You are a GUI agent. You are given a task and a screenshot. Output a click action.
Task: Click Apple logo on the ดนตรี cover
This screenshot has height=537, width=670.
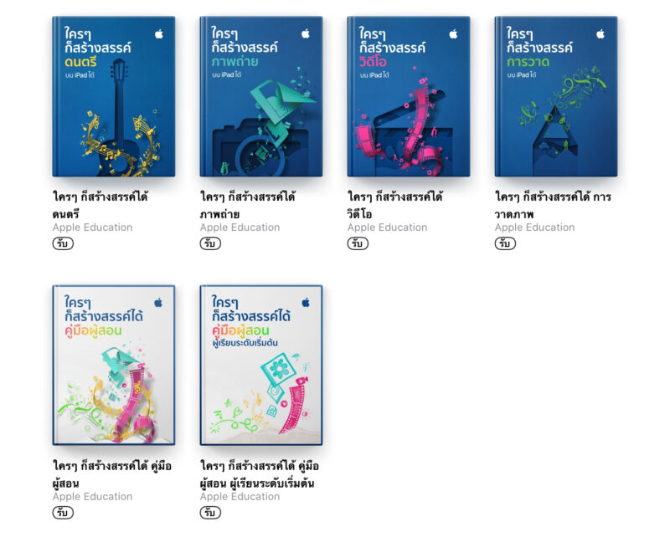[159, 33]
